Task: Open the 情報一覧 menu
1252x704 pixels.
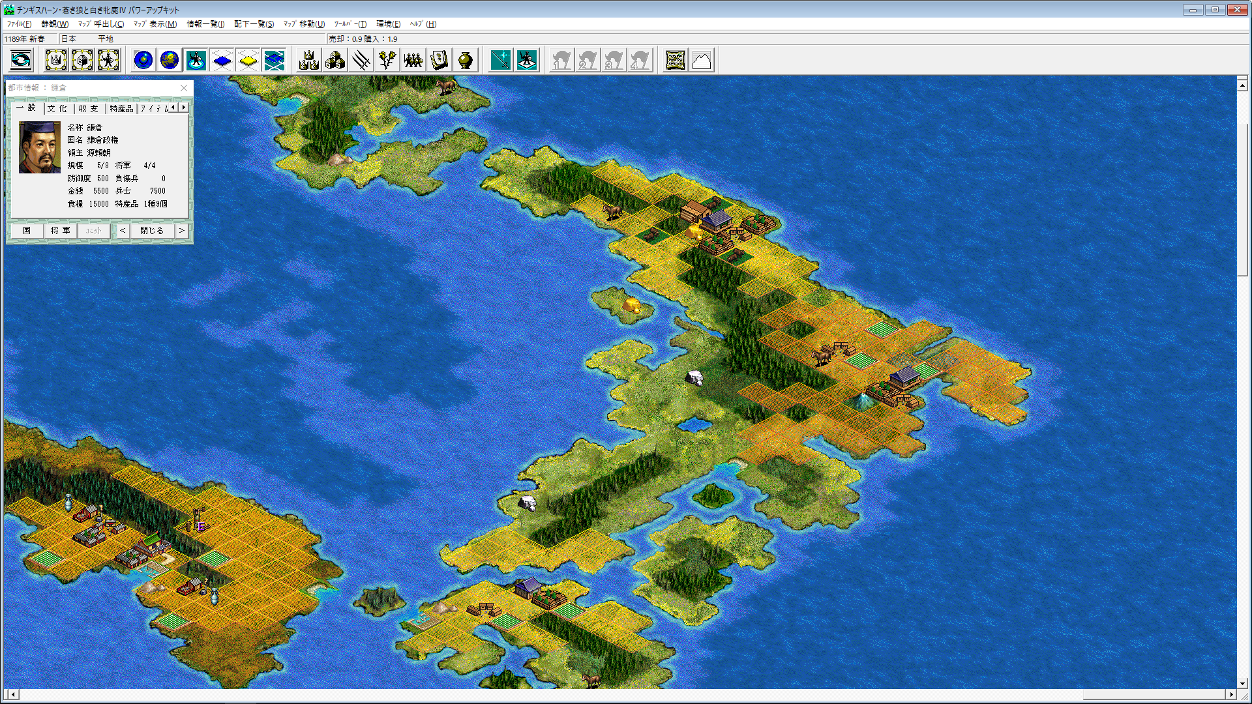Action: [x=205, y=24]
